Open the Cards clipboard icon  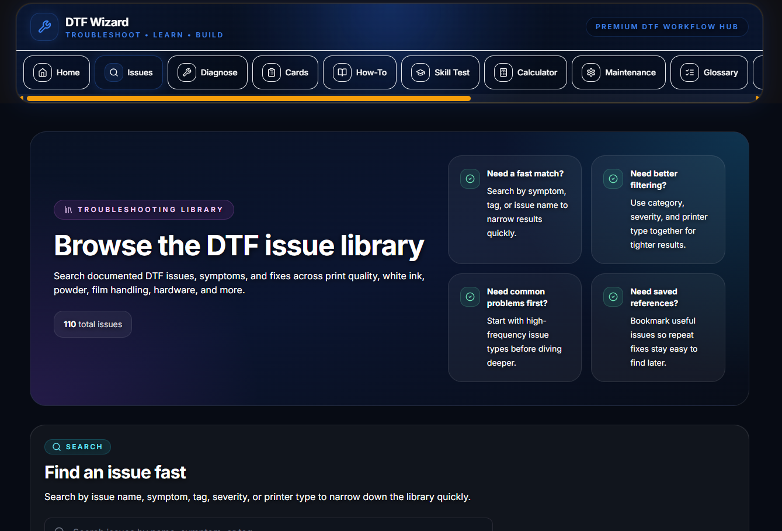[272, 72]
